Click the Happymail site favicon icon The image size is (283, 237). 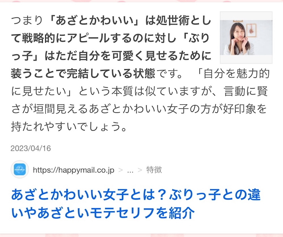pos(20,170)
